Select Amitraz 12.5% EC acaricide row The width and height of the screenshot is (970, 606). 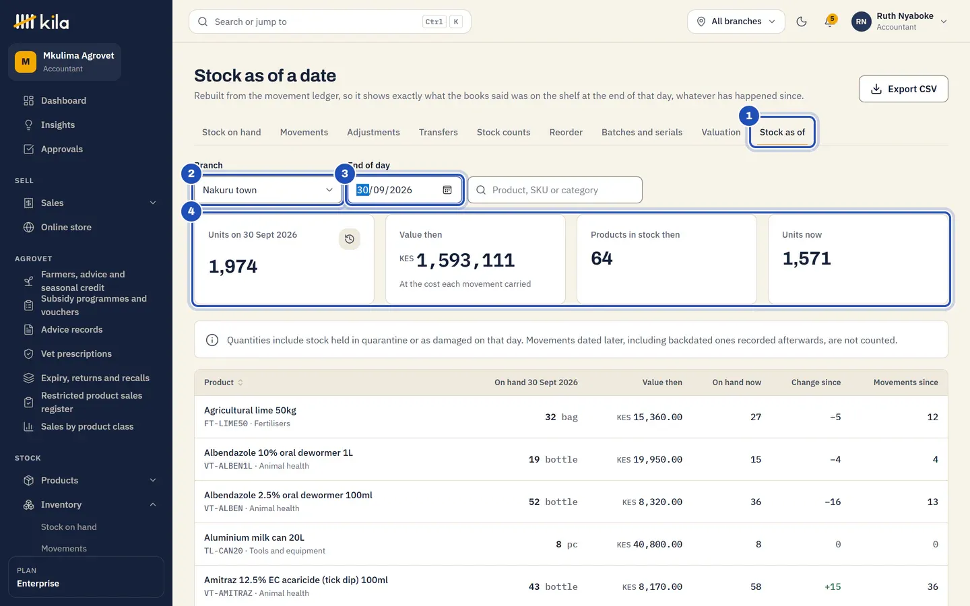click(x=571, y=586)
